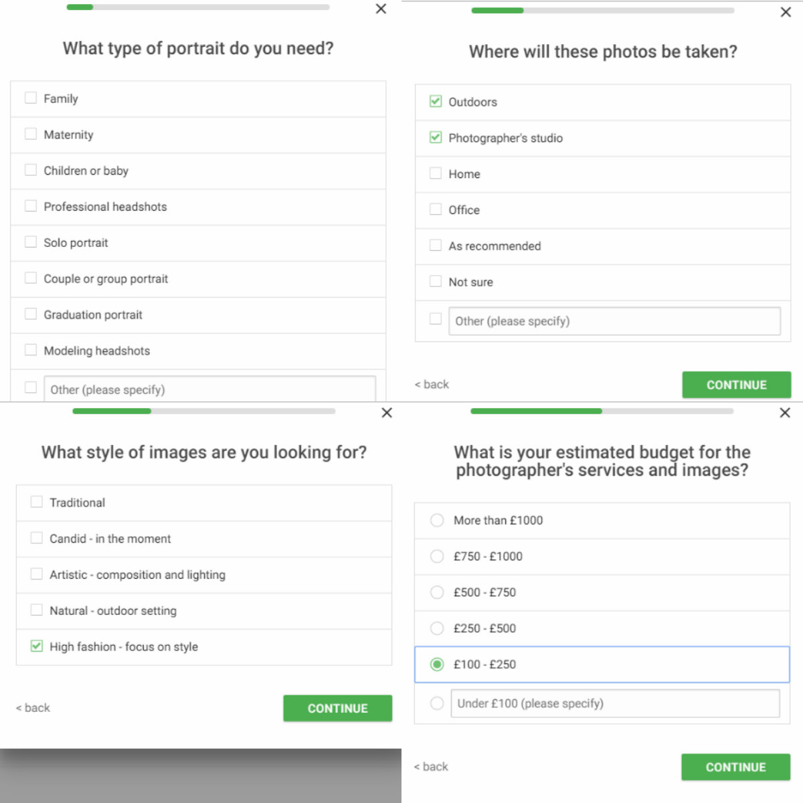Uncheck the Outdoors location option
The height and width of the screenshot is (803, 803).
pos(436,101)
